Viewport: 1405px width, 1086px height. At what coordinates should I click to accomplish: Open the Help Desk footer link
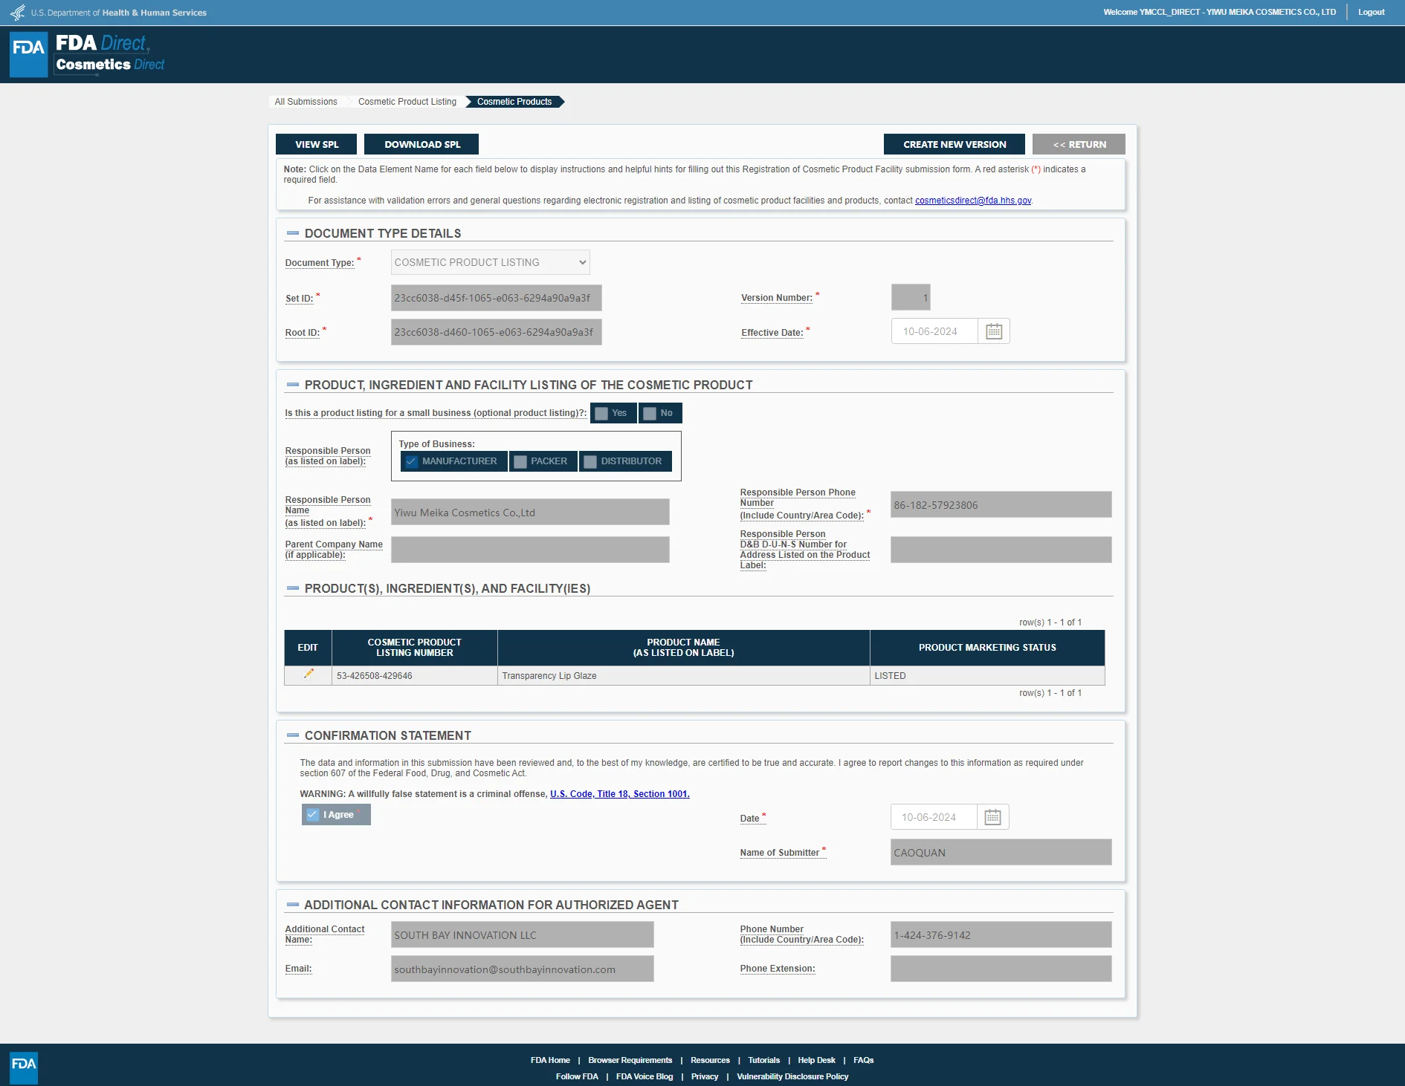pos(816,1060)
